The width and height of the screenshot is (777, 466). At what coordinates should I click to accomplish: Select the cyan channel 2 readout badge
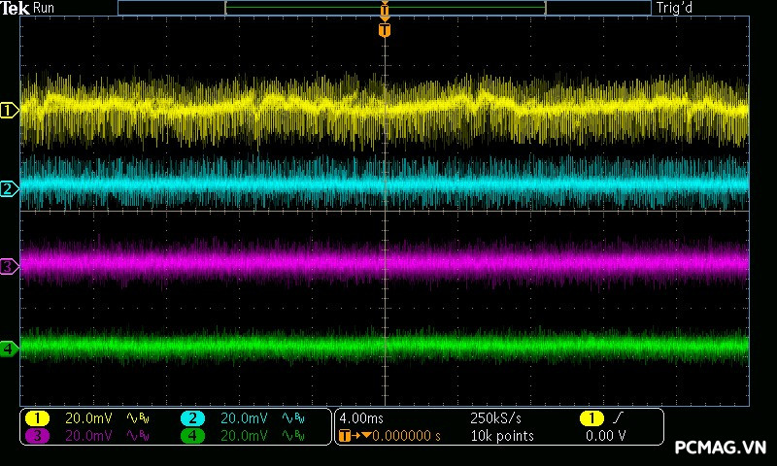[192, 417]
